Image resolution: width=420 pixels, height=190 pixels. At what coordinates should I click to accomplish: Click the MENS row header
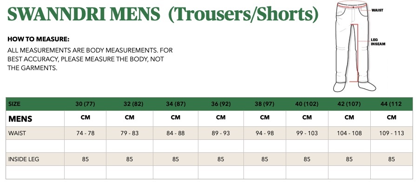click(x=20, y=119)
